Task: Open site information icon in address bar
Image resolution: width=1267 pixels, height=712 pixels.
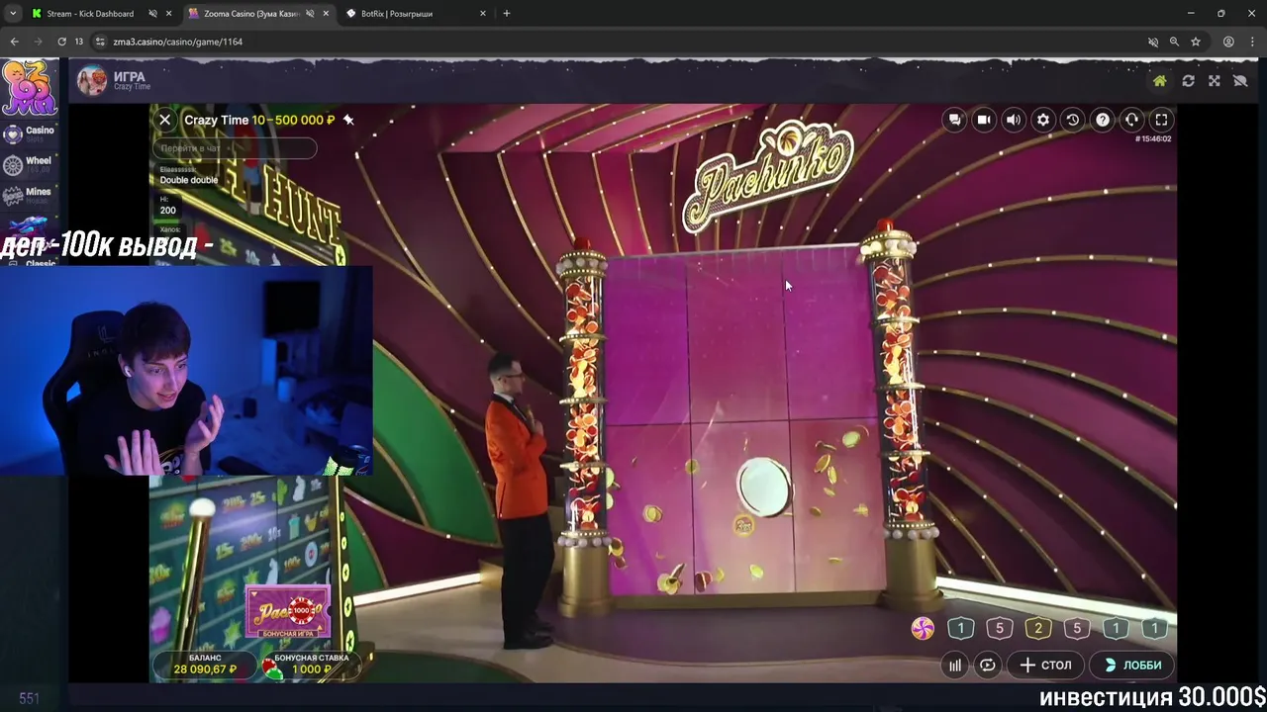Action: 100,42
